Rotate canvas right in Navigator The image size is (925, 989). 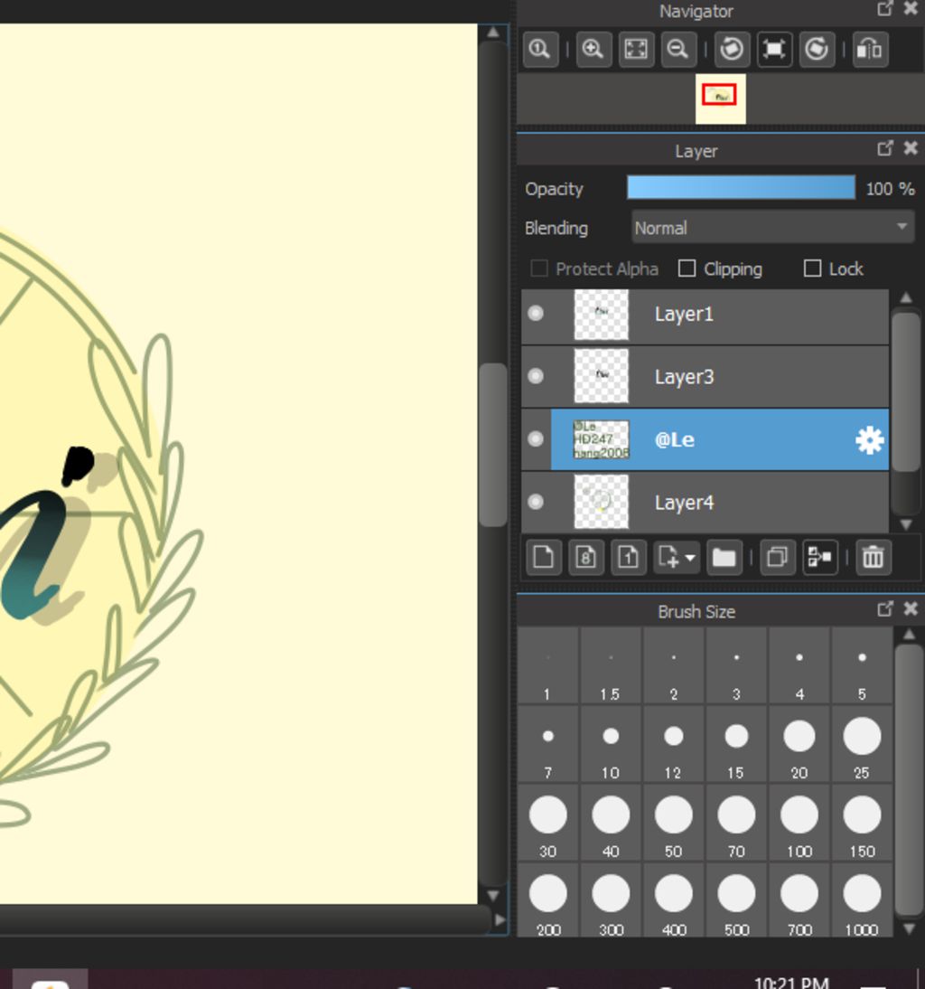pyautogui.click(x=818, y=49)
